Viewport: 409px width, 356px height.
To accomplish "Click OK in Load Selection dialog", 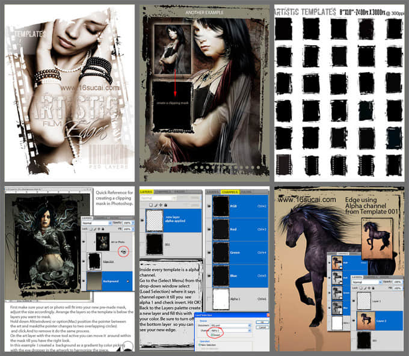I will tap(262, 322).
